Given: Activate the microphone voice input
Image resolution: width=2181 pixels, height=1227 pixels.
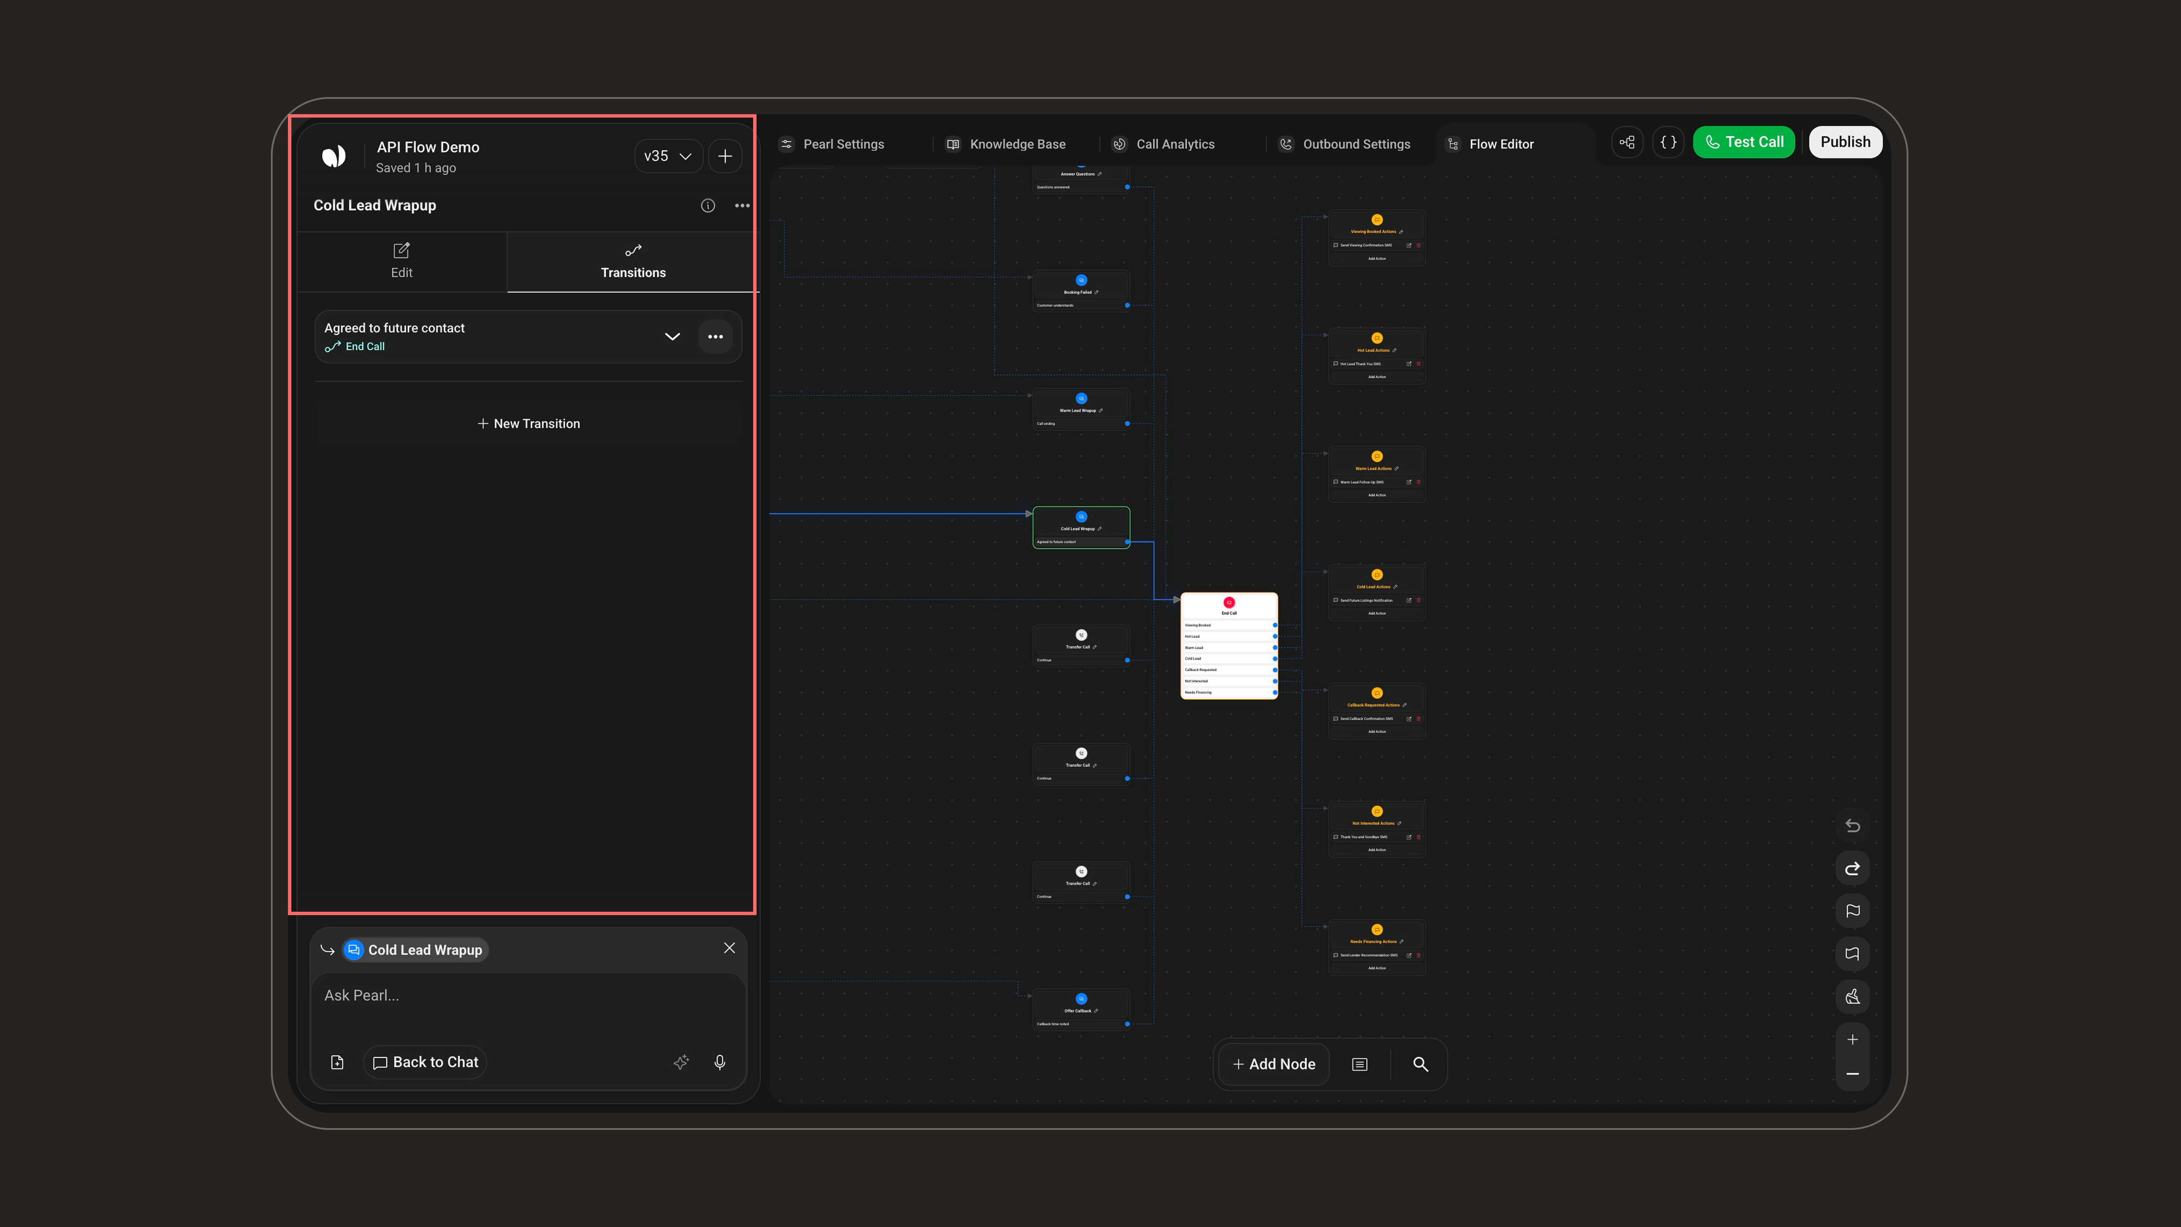Looking at the screenshot, I should (x=719, y=1062).
